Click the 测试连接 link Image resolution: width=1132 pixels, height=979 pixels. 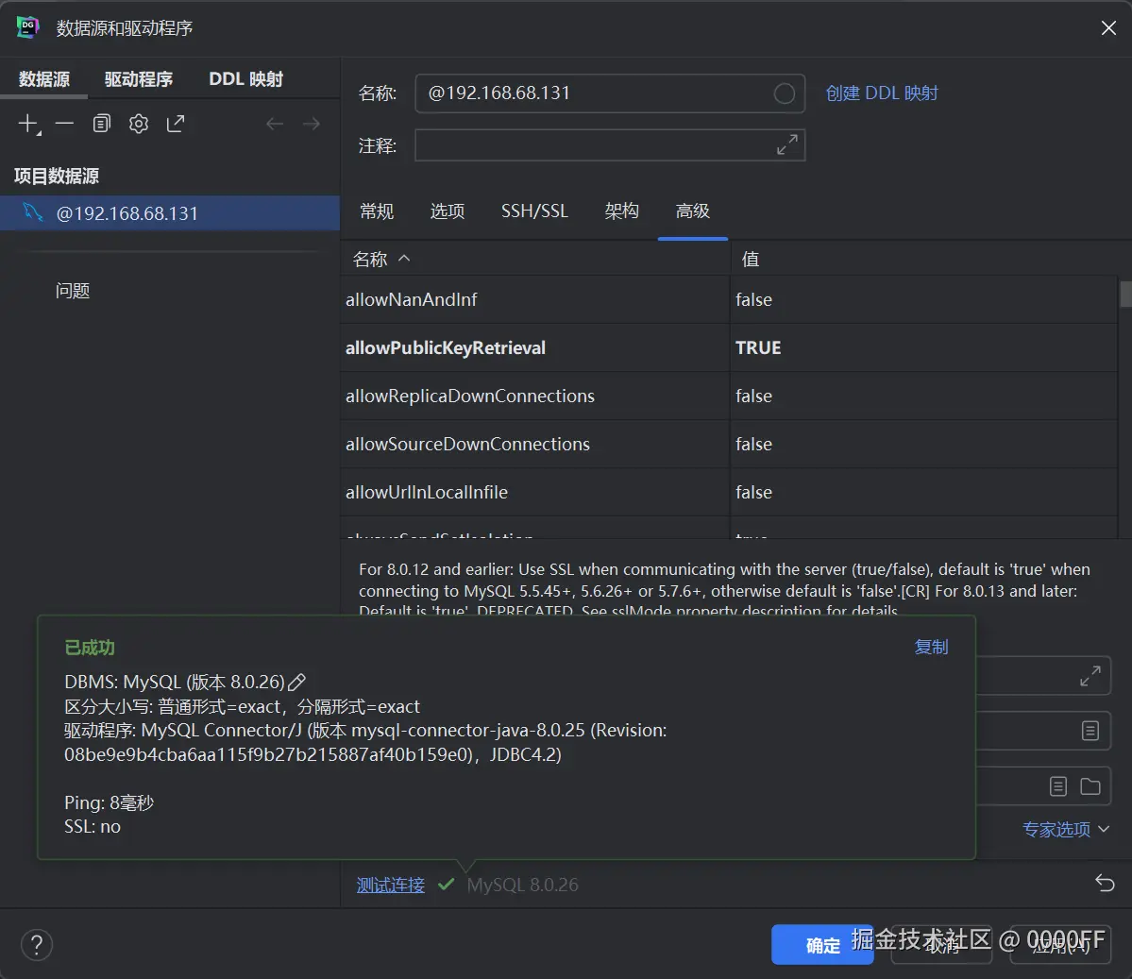coord(391,885)
